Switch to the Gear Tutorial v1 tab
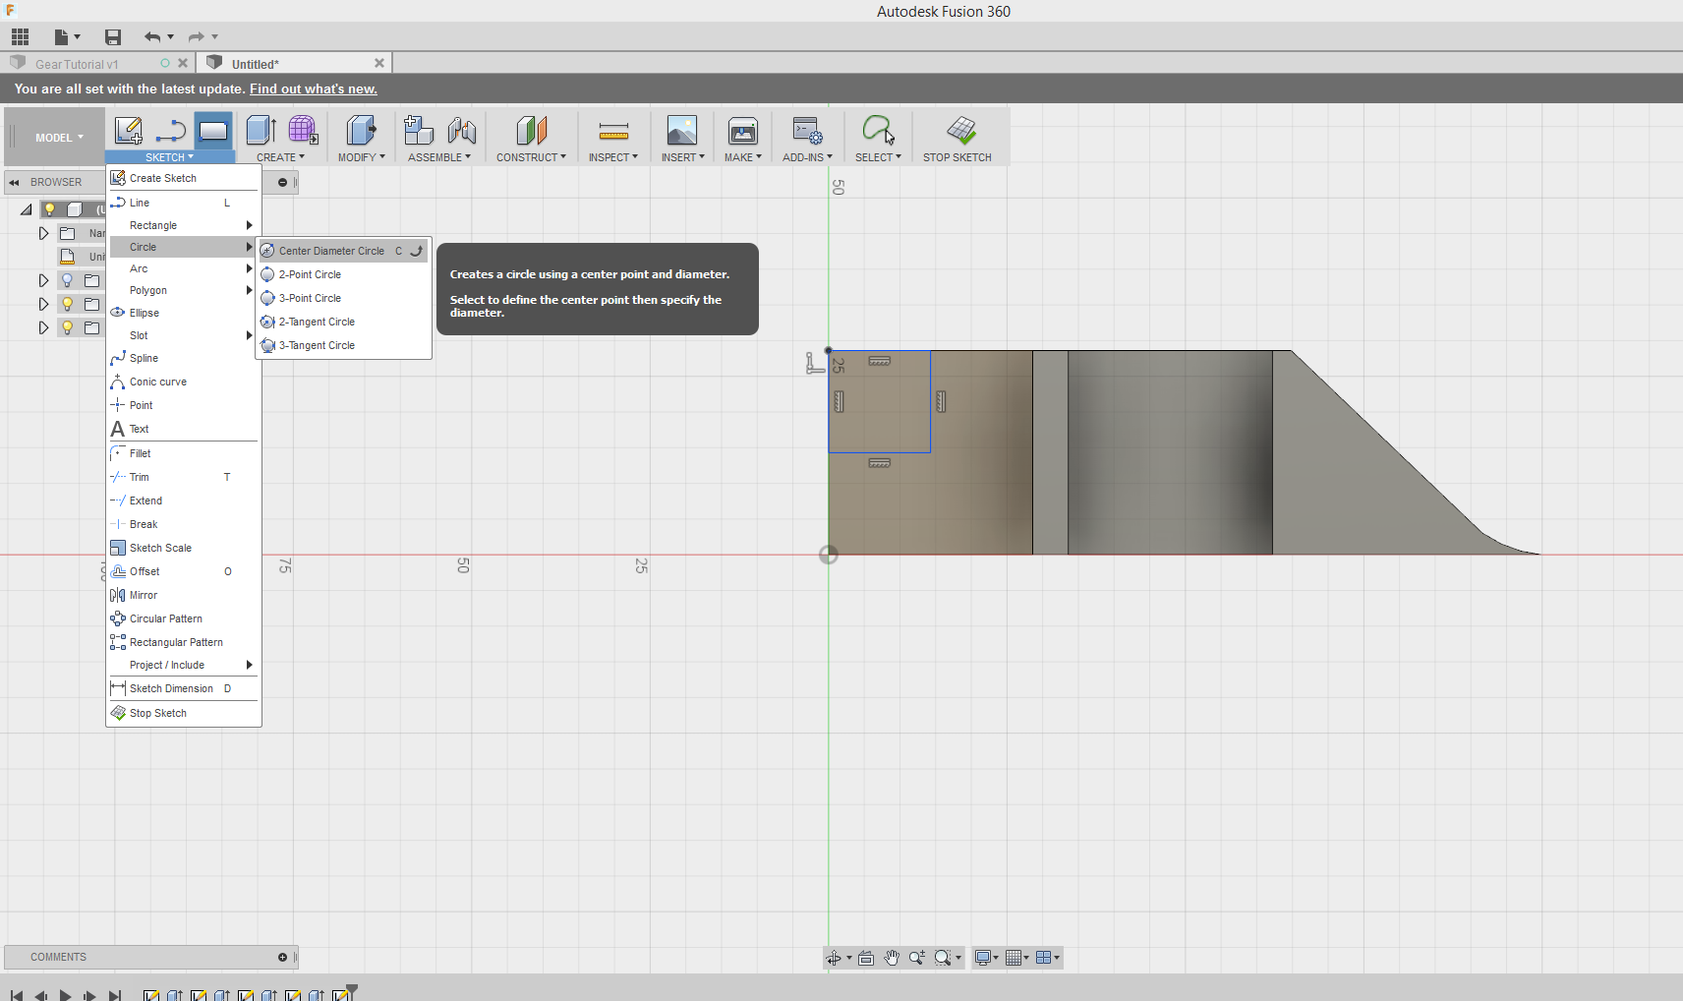1683x1001 pixels. [x=77, y=64]
